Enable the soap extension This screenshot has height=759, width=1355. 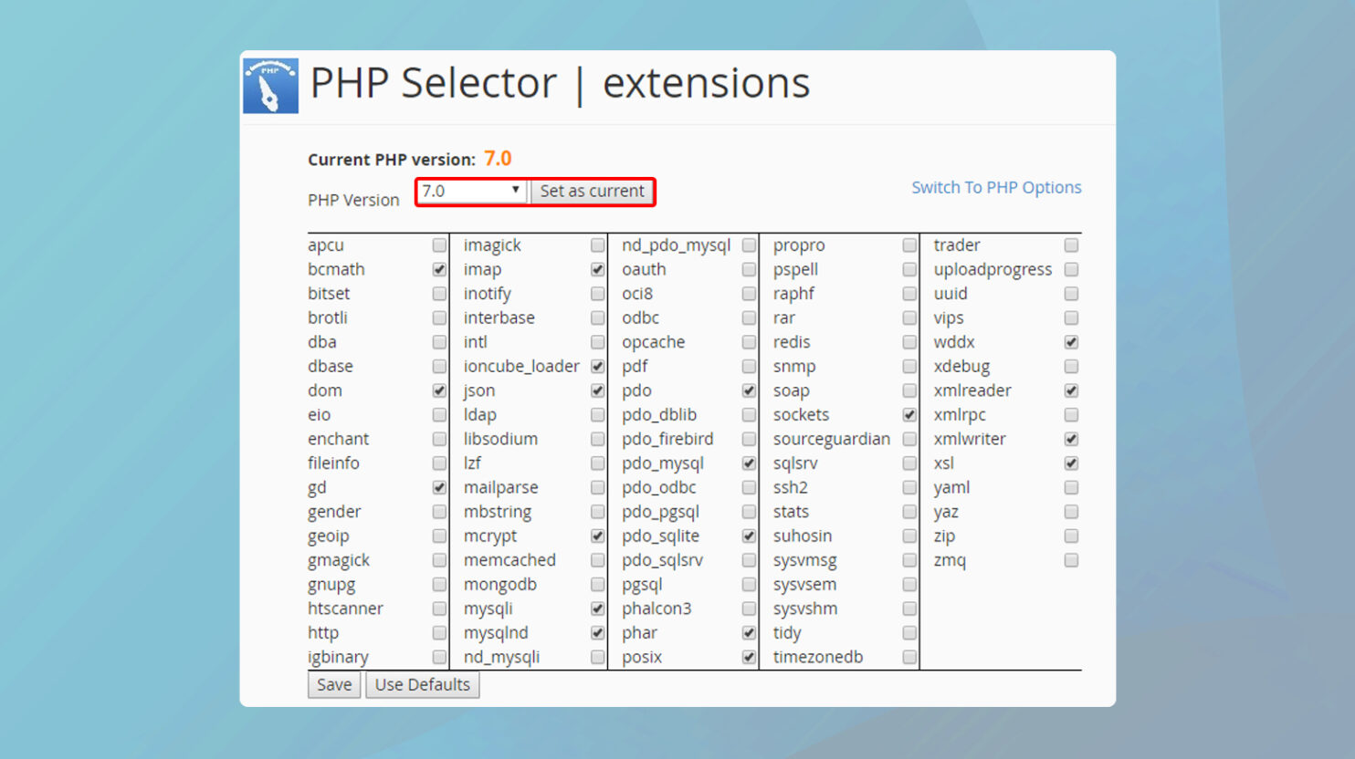(x=909, y=390)
